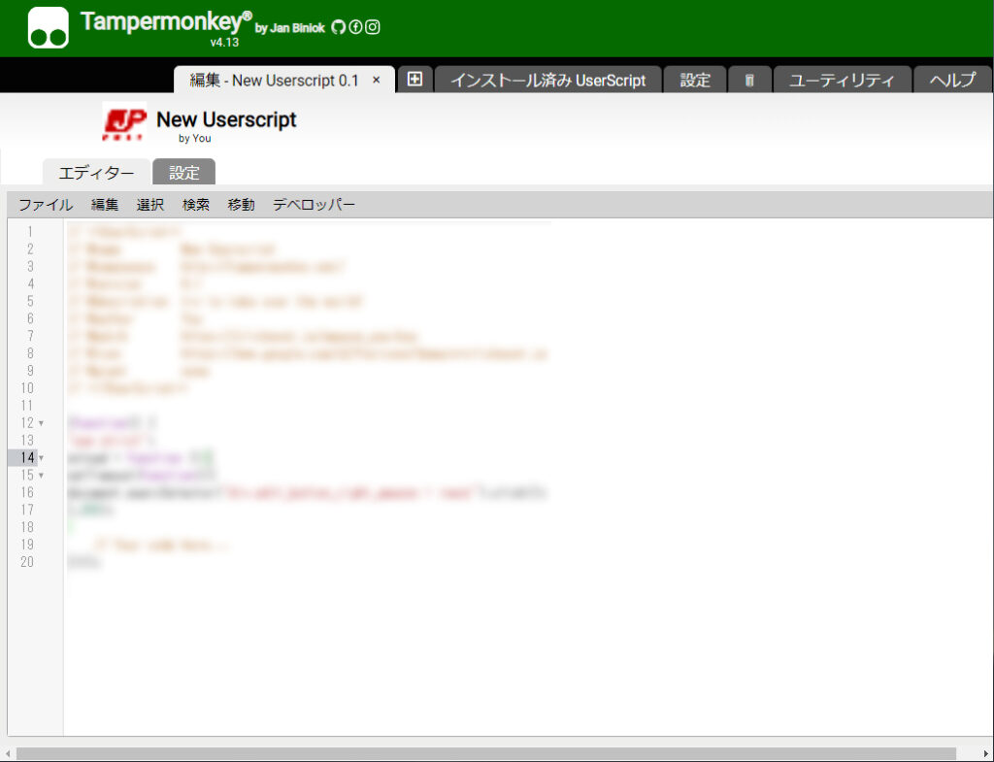The image size is (994, 762).
Task: Switch to the エディター sub-tab
Action: click(96, 173)
